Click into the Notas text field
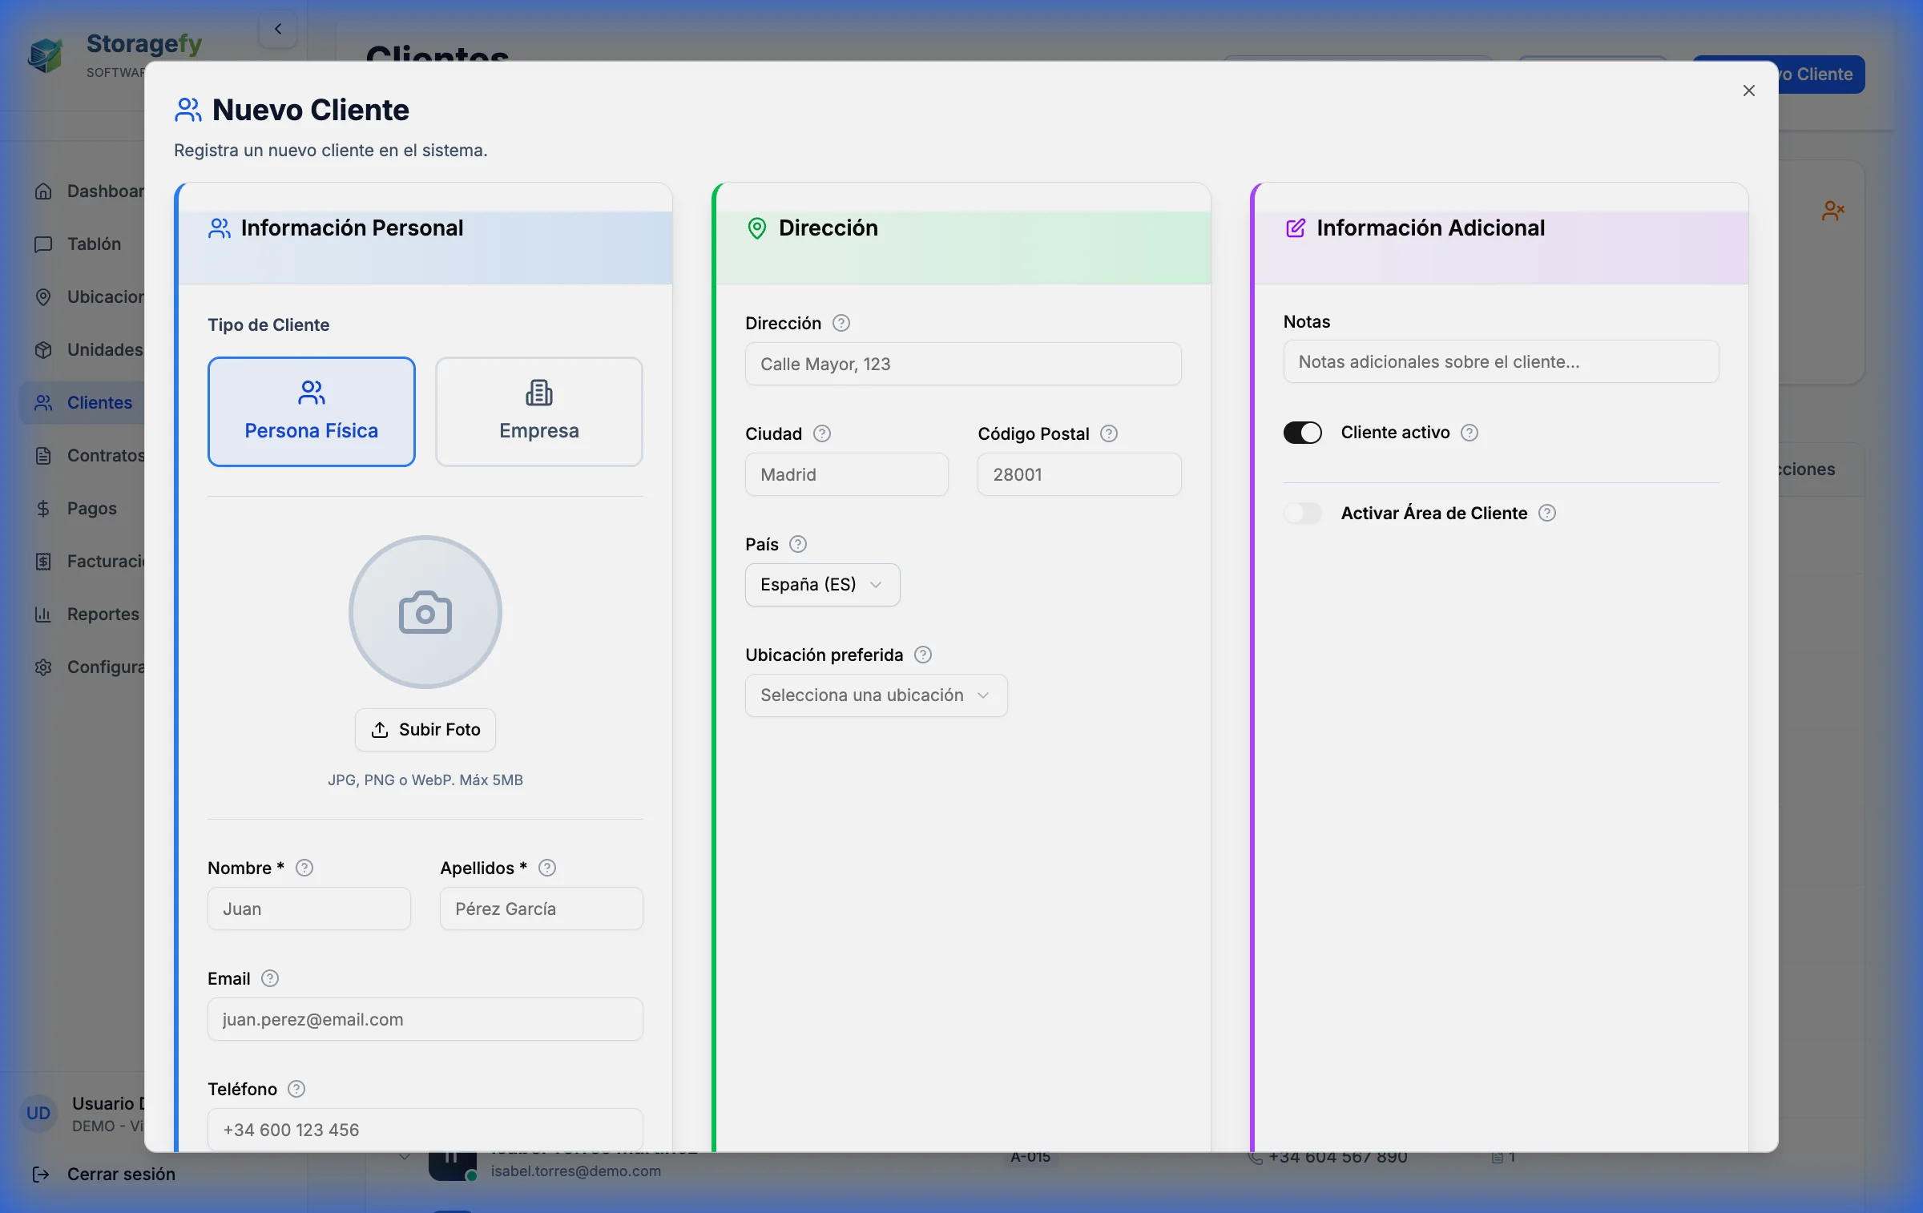This screenshot has height=1213, width=1923. click(1500, 361)
